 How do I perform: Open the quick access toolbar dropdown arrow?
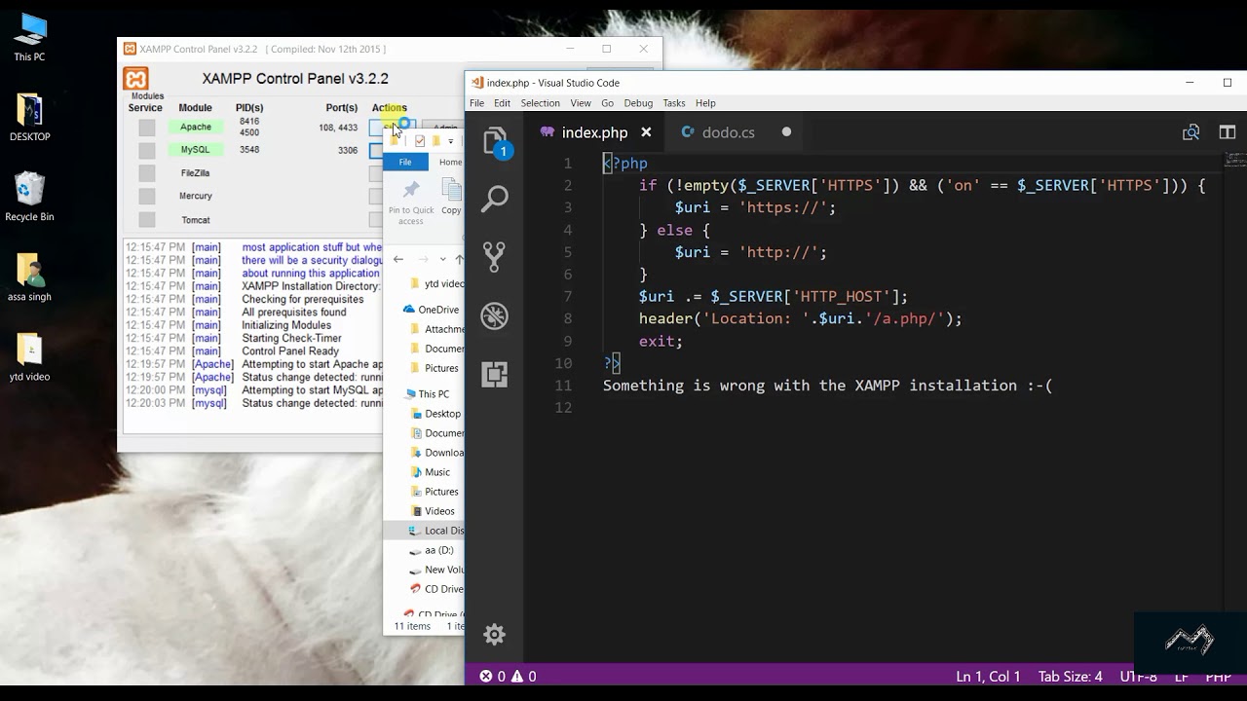tap(451, 142)
